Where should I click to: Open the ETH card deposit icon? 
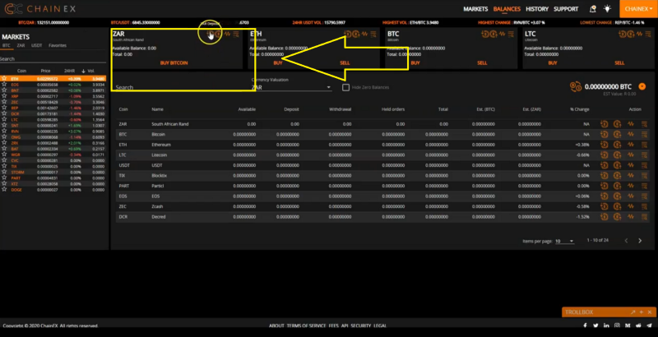point(347,34)
